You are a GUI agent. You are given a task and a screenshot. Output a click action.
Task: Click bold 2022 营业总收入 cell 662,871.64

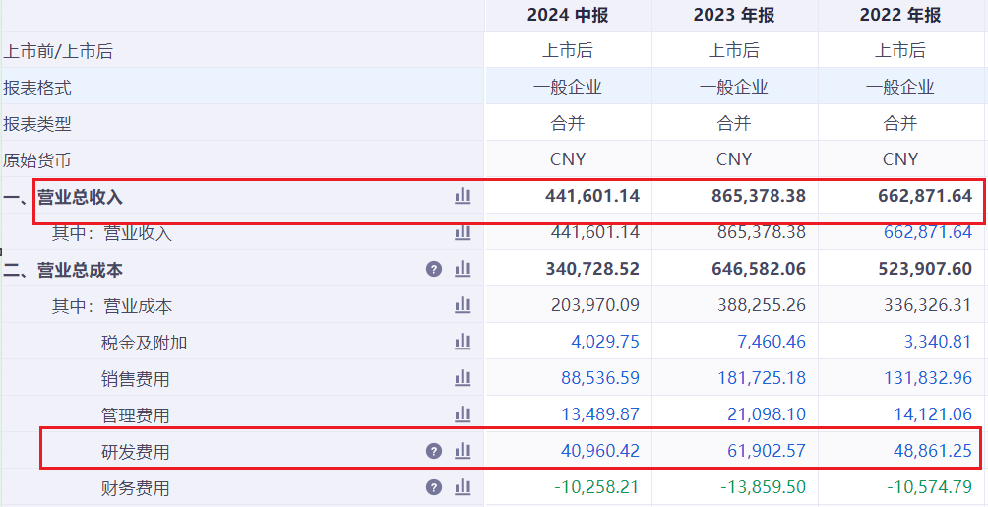coord(925,196)
